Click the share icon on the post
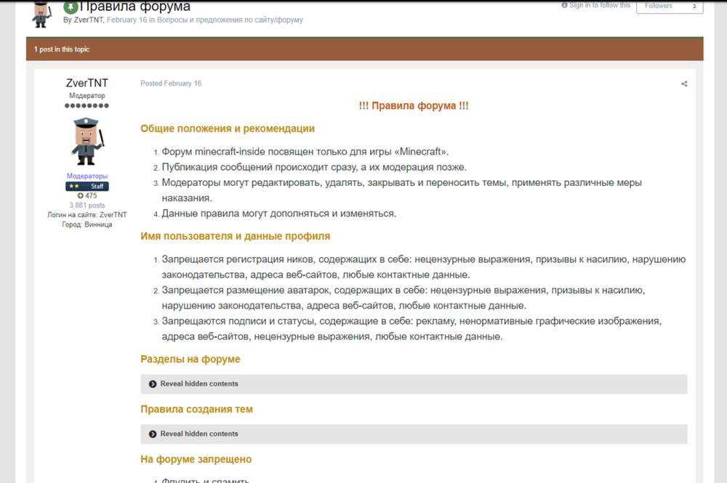 point(684,84)
